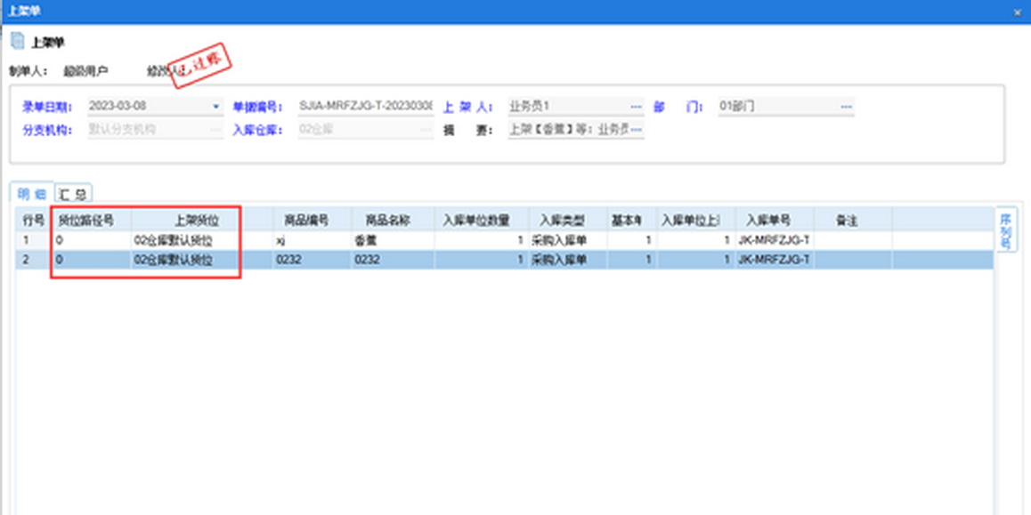Click the 入库单号 cell in row 2
Screen dimensions: 1031x515
(773, 260)
